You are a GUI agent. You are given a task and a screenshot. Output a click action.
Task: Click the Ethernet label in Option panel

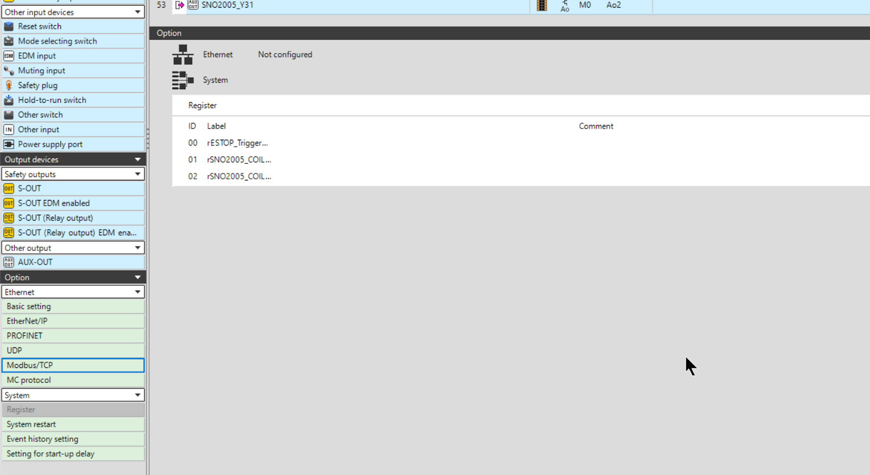tap(218, 55)
